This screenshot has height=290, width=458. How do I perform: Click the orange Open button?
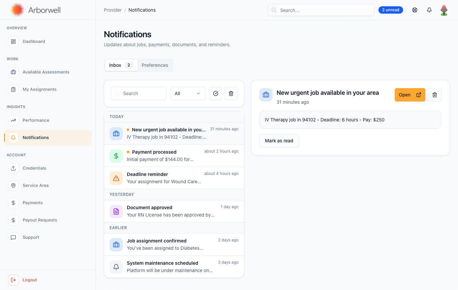[410, 95]
